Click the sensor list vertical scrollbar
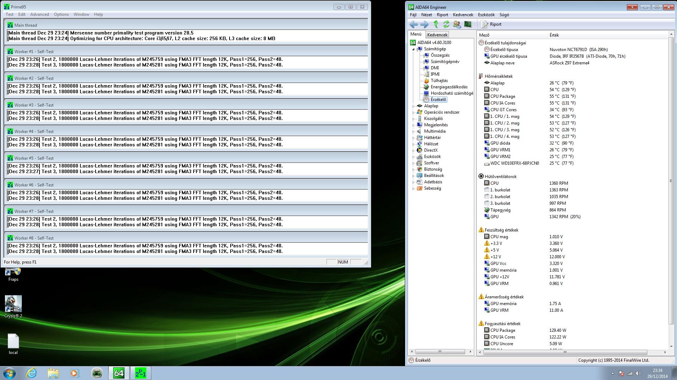The height and width of the screenshot is (380, 677). pyautogui.click(x=671, y=181)
